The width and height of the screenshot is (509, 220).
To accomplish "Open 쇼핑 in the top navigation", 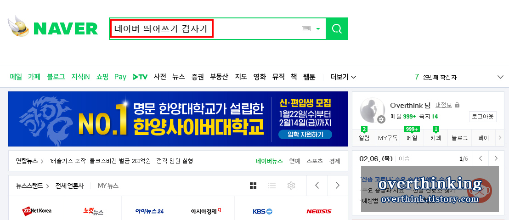I will (x=102, y=77).
